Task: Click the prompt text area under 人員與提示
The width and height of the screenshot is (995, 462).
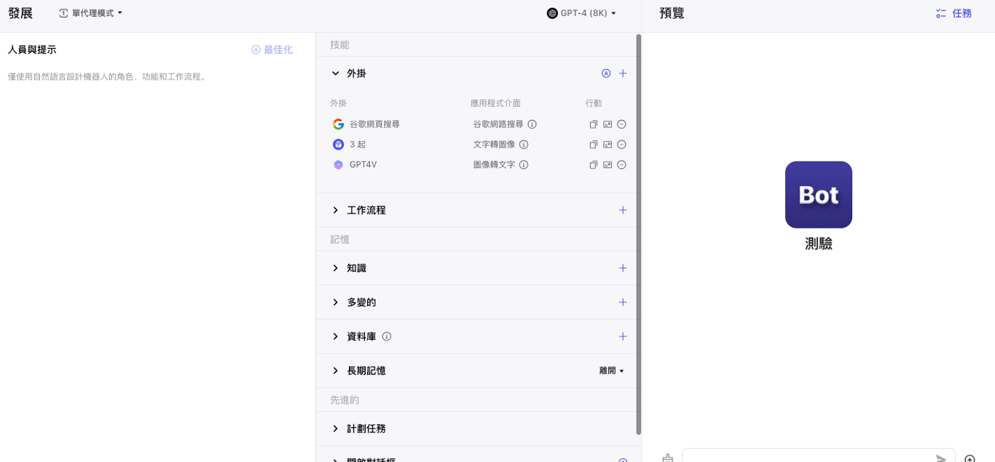Action: coord(157,262)
